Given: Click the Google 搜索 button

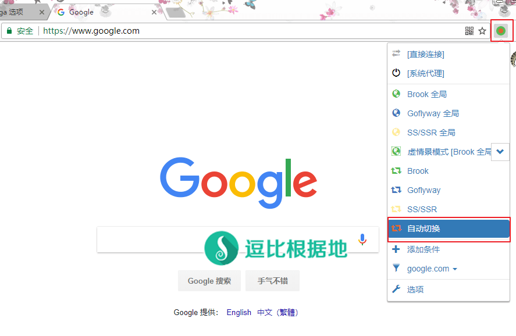Looking at the screenshot, I should tap(209, 281).
